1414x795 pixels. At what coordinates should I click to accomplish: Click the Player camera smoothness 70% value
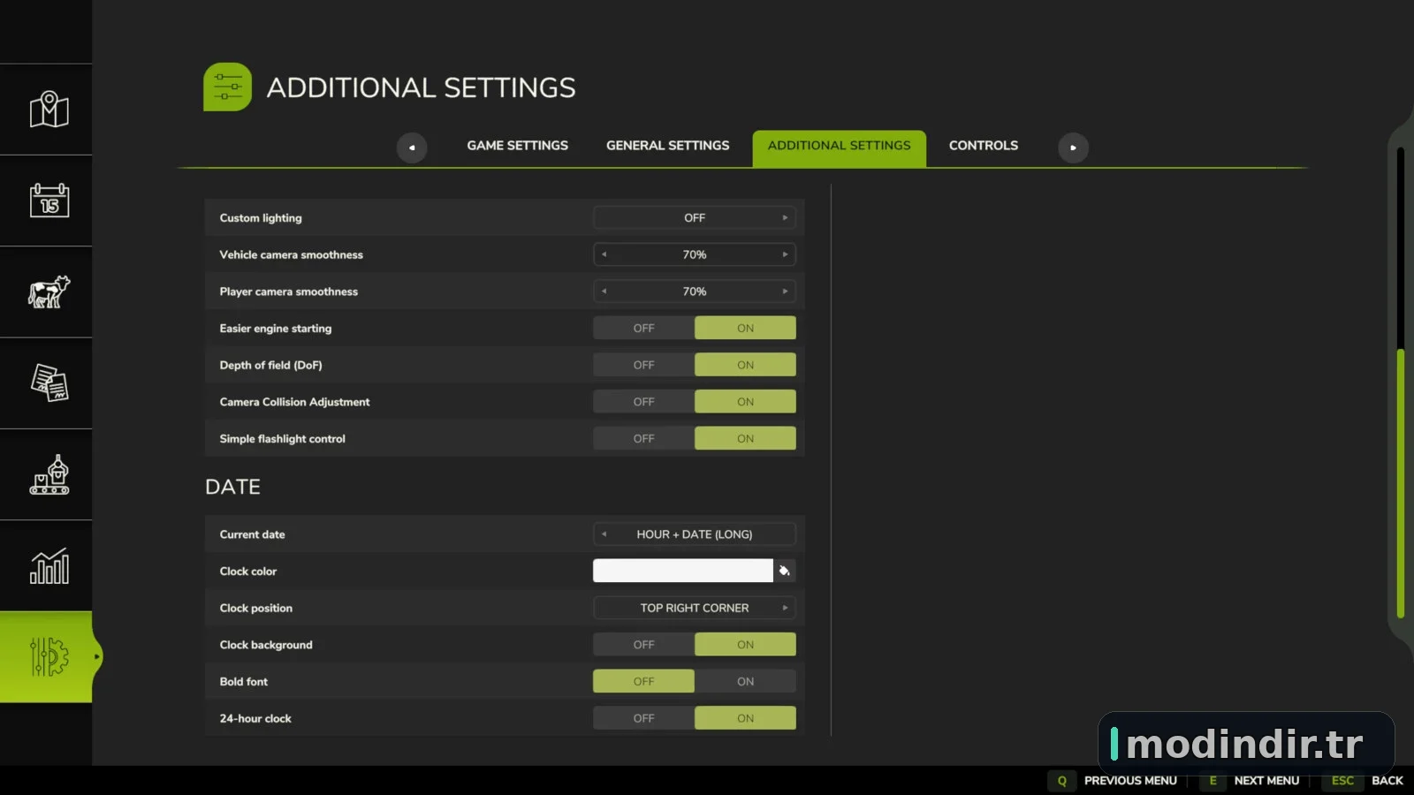pos(695,291)
